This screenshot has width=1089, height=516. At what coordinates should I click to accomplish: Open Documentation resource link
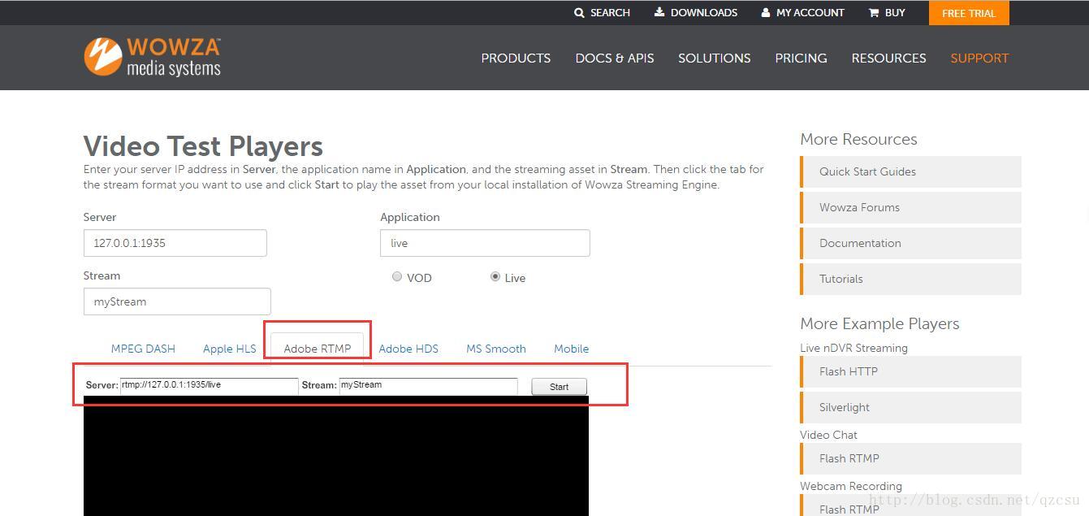pyautogui.click(x=910, y=243)
